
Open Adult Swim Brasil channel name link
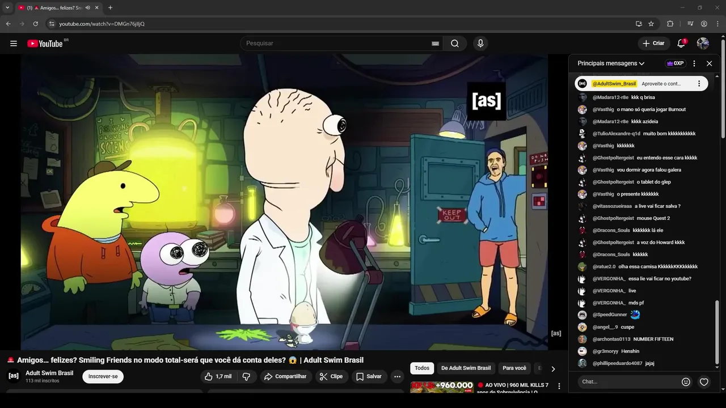click(x=49, y=373)
